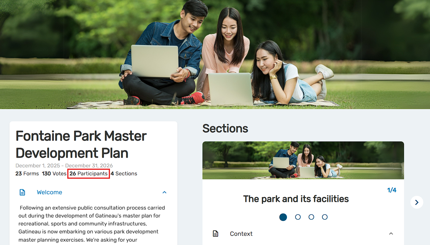The image size is (430, 245).
Task: Select the second carousel dot
Action: point(298,217)
